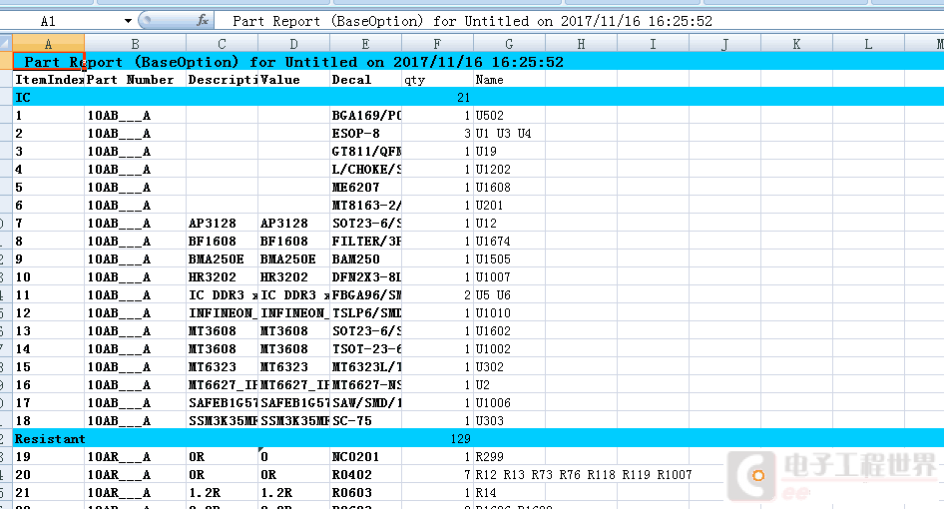
Task: Click the U5 U6 name cell
Action: coord(509,294)
